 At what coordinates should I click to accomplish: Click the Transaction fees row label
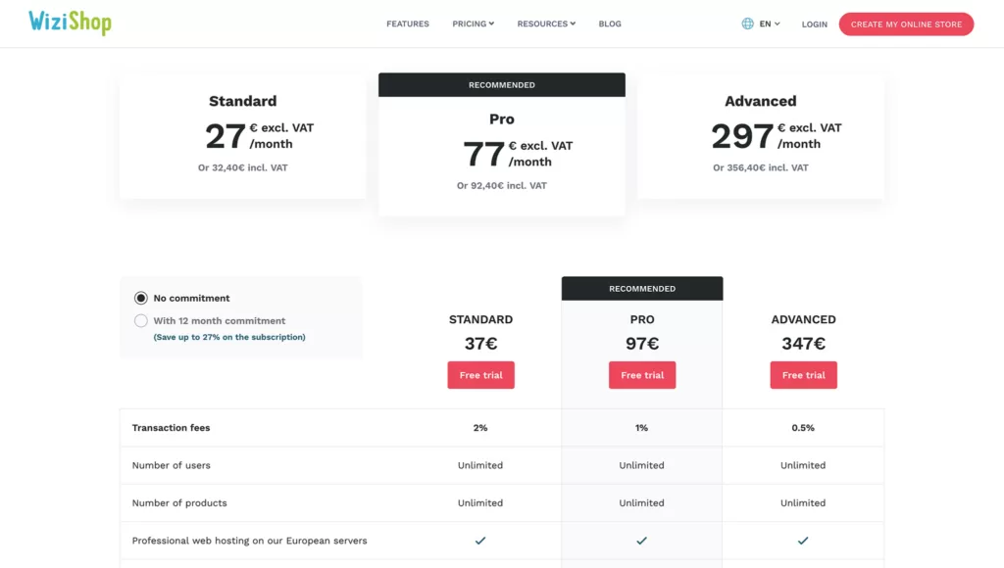pyautogui.click(x=172, y=428)
